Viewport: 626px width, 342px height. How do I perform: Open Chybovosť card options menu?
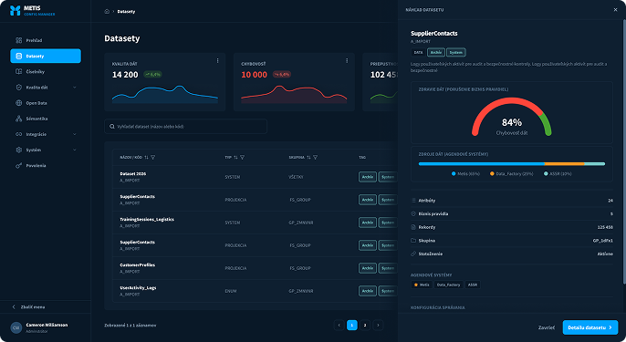347,61
